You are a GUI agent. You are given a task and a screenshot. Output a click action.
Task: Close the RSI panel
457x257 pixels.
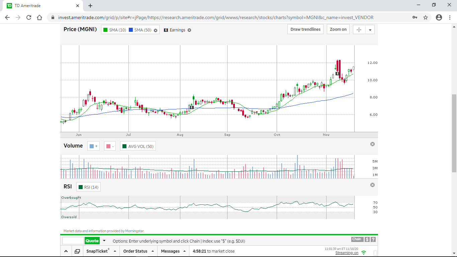click(372, 185)
